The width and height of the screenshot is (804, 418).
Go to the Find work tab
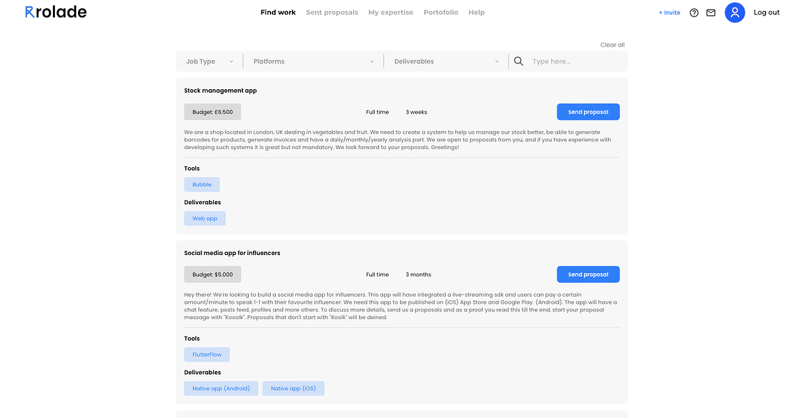[x=278, y=13]
